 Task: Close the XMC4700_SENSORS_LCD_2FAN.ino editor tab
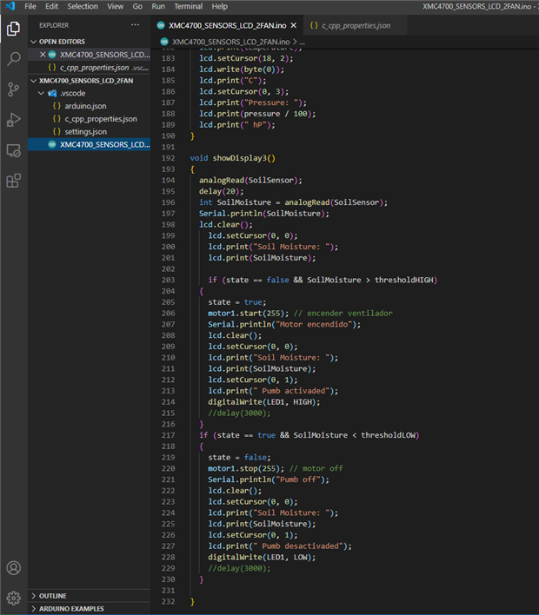click(291, 25)
